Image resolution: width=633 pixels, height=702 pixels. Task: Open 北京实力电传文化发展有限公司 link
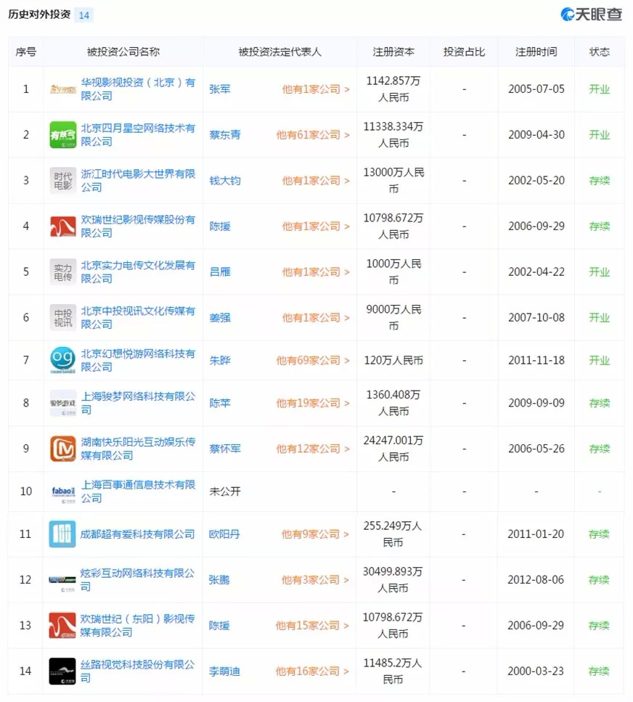point(138,272)
